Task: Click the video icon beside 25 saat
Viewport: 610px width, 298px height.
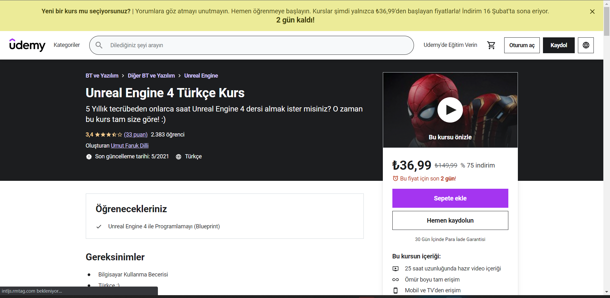Action: tap(396, 269)
